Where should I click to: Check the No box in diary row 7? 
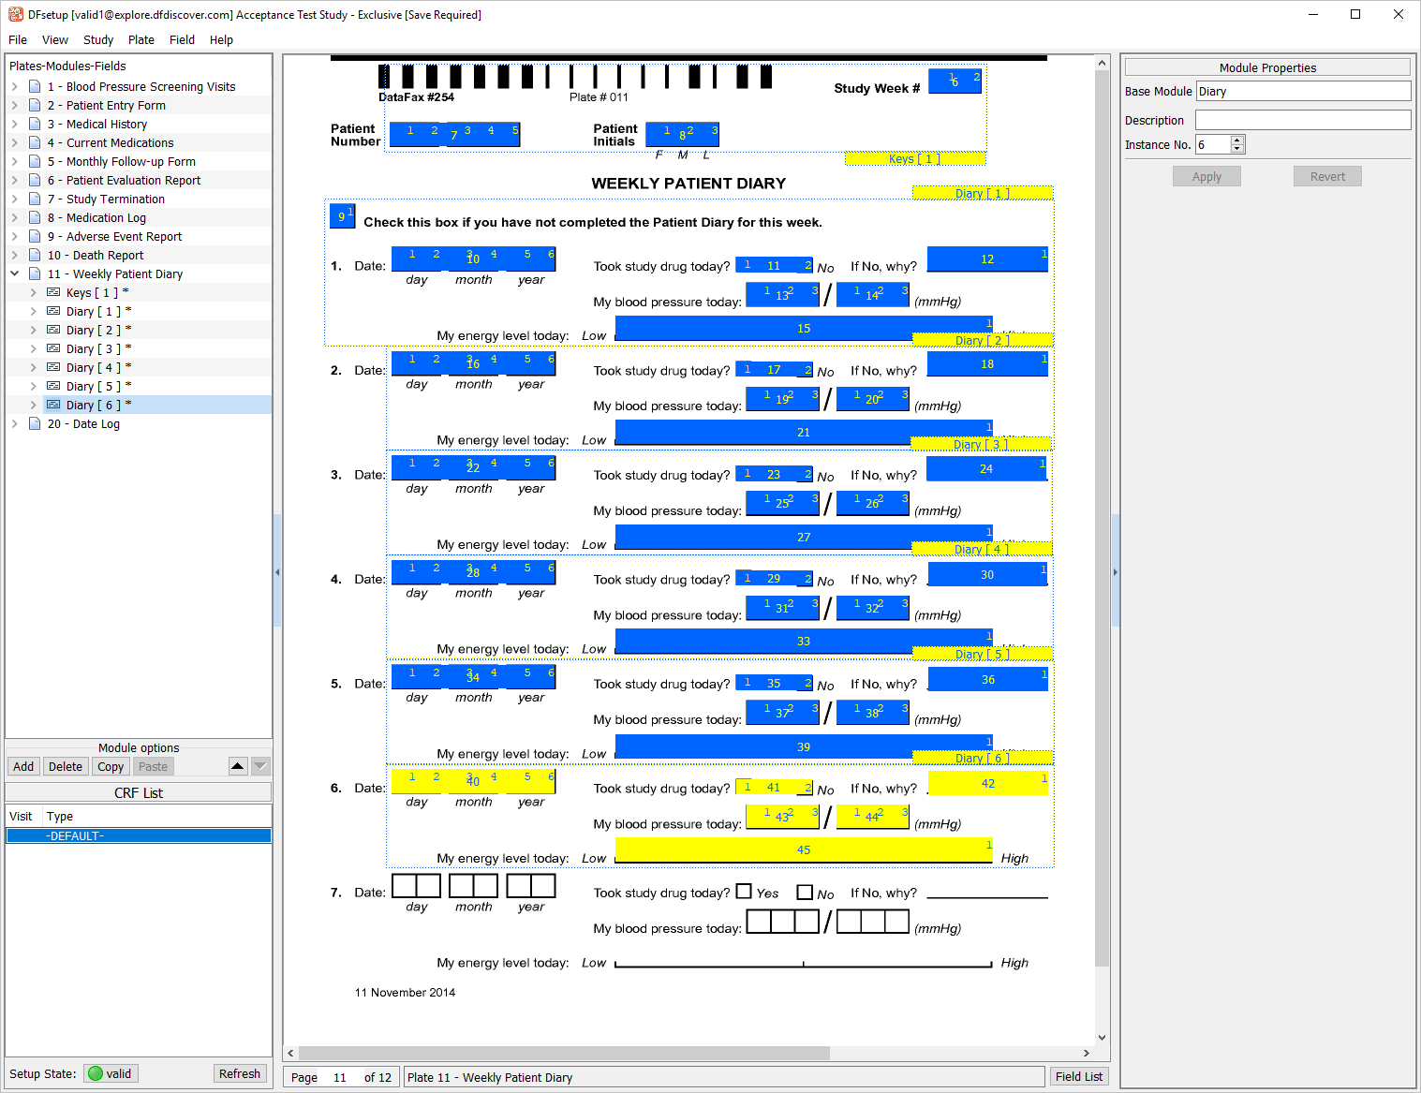coord(805,892)
